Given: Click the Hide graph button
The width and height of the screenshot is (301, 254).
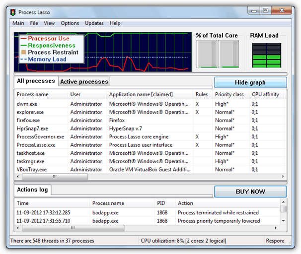Looking at the screenshot, I should (250, 82).
